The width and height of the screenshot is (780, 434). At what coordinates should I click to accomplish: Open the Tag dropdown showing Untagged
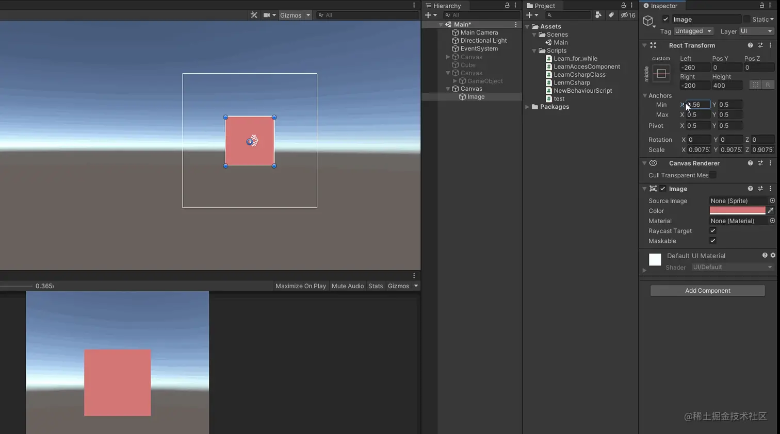pos(694,31)
